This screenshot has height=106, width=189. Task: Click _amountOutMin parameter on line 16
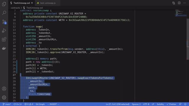click(x=47, y=39)
